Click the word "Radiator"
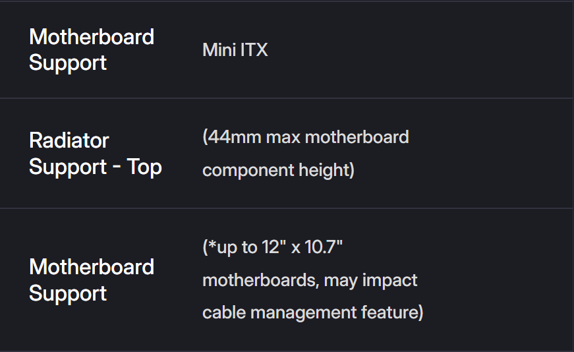This screenshot has height=352, width=574. pos(69,140)
